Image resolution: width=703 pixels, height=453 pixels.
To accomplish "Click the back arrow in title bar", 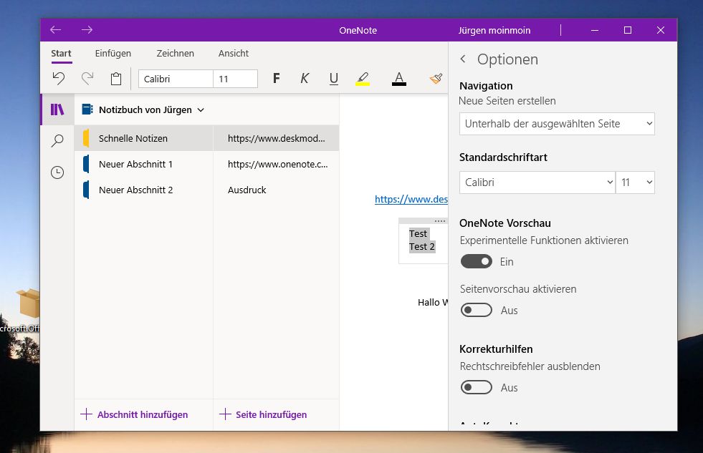I will pyautogui.click(x=56, y=30).
